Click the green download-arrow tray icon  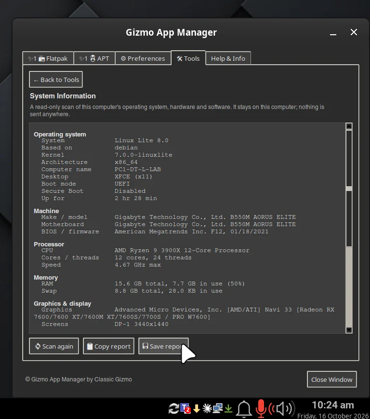pyautogui.click(x=228, y=408)
